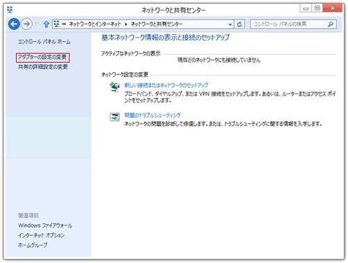The width and height of the screenshot is (348, 263).
Task: Refresh the Network and Sharing Center
Action: 239,24
